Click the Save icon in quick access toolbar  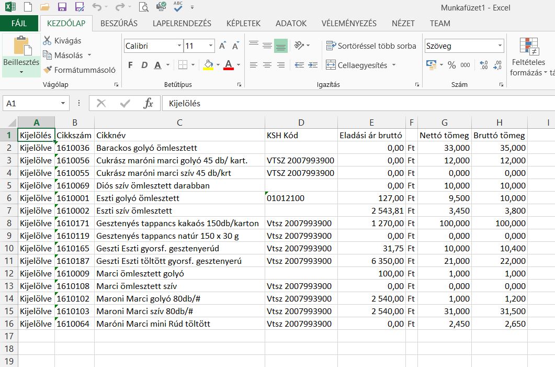pyautogui.click(x=62, y=7)
